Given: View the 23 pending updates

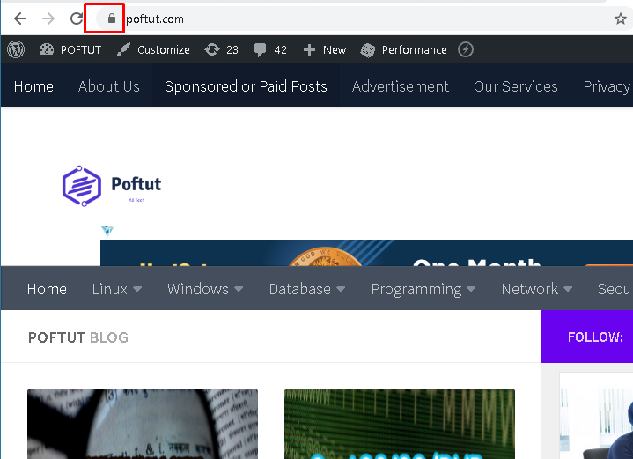Looking at the screenshot, I should 221,49.
